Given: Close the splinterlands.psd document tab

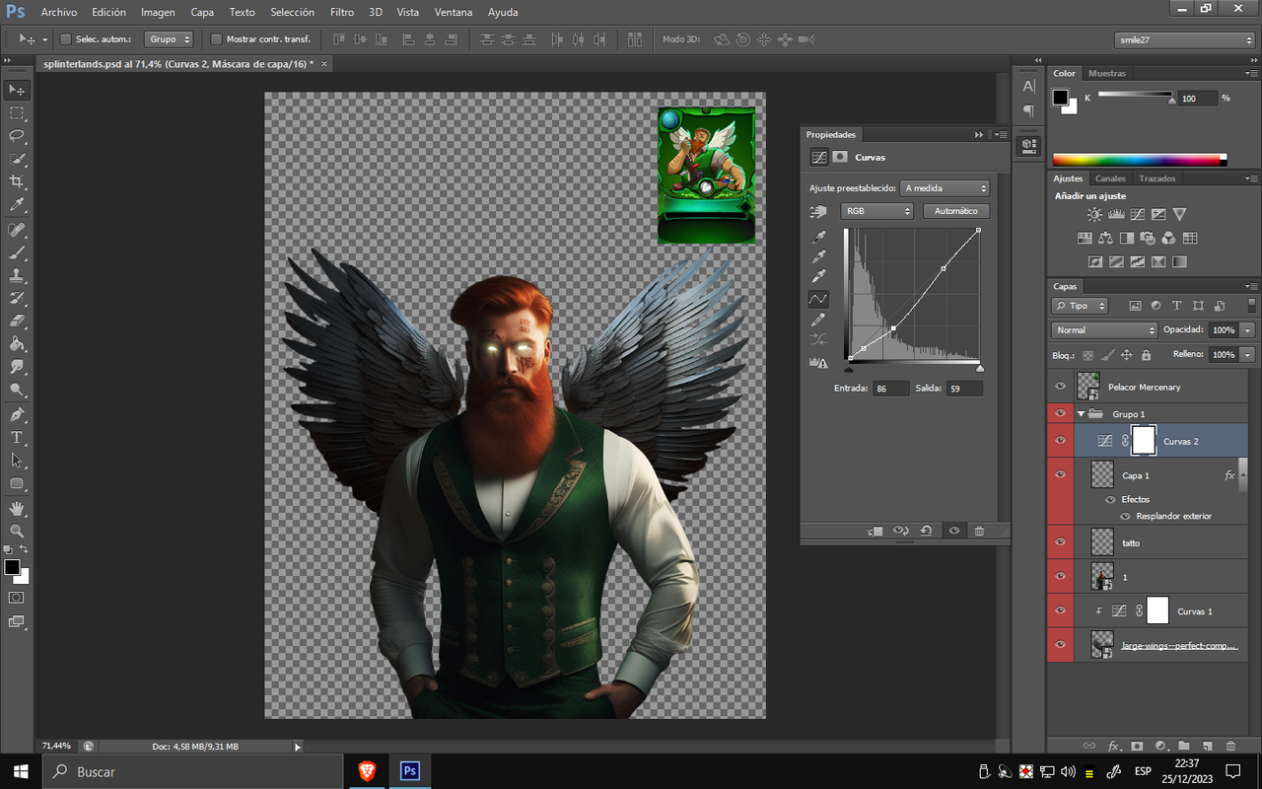Looking at the screenshot, I should [x=323, y=63].
